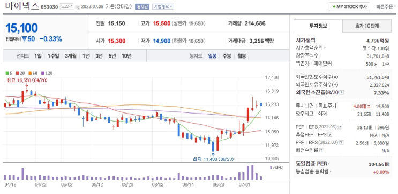Image resolution: width=398 pixels, height=194 pixels.
Task: Click the 전일 value 15,150
Action: [x=116, y=23]
